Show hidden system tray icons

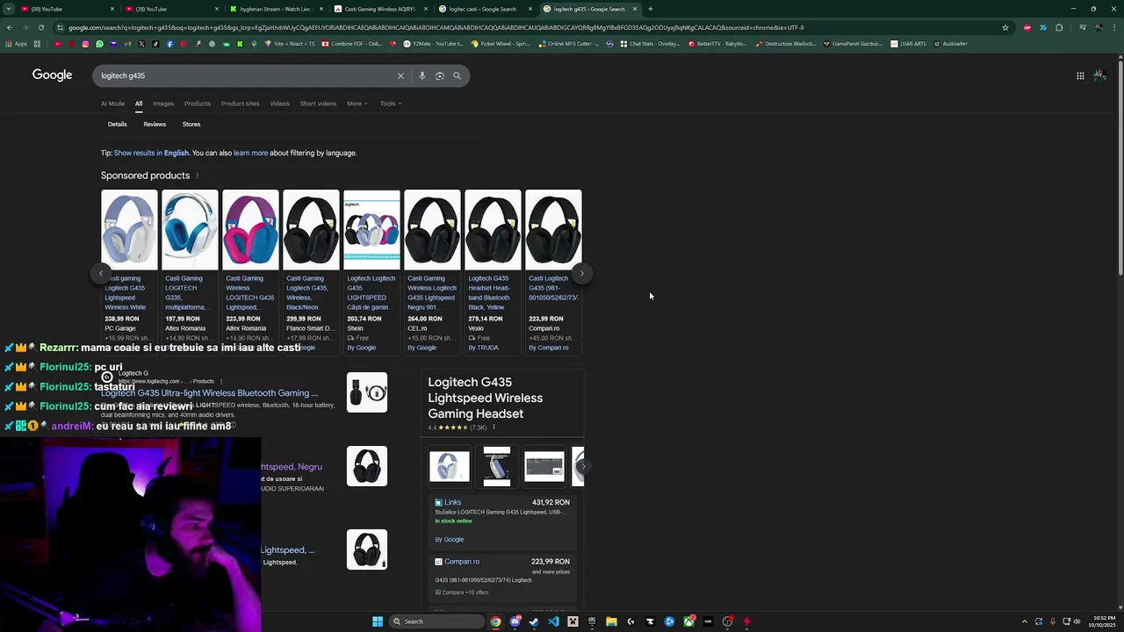[1024, 621]
